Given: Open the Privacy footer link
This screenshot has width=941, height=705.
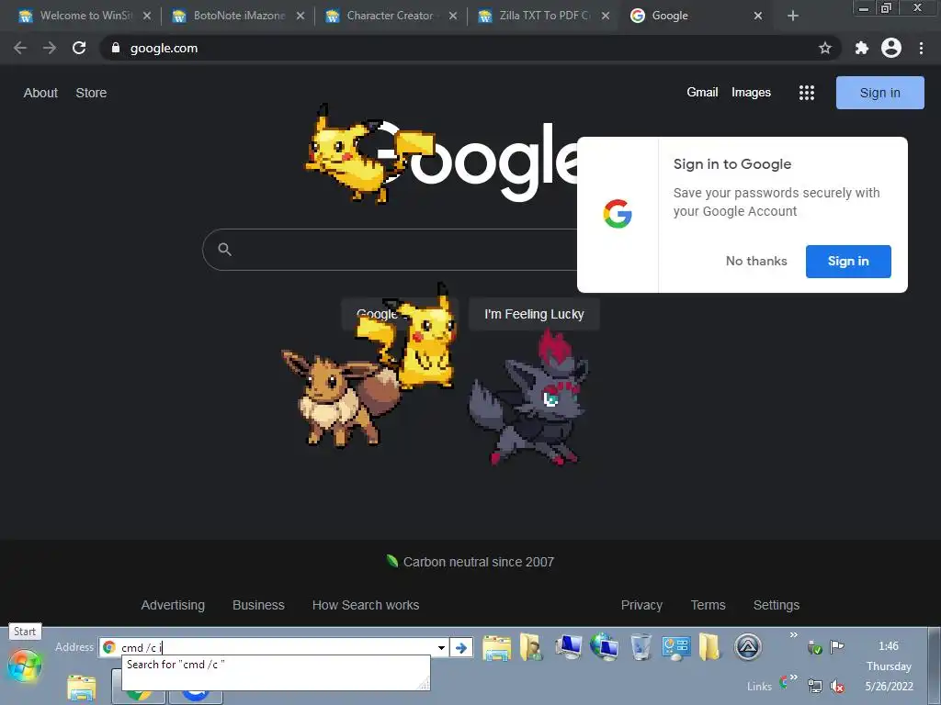Looking at the screenshot, I should pyautogui.click(x=641, y=606).
